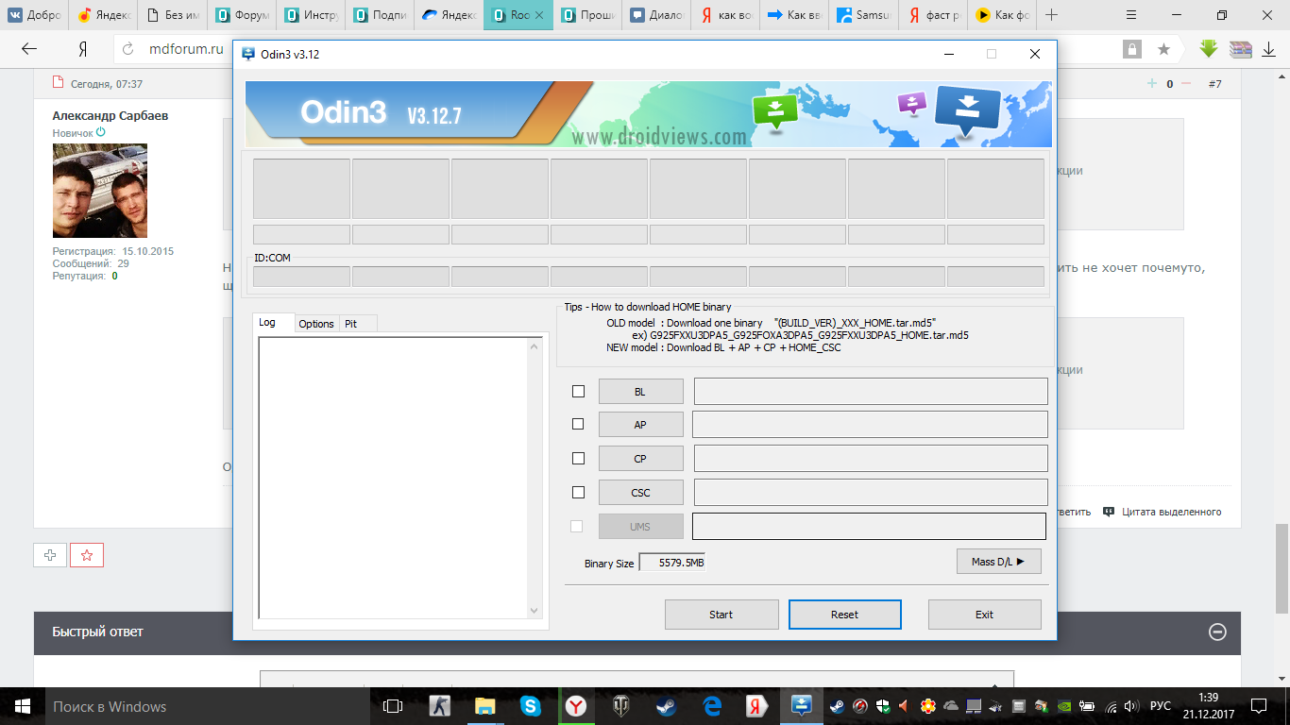The width and height of the screenshot is (1290, 725).
Task: Click the AP file path field
Action: pos(870,424)
